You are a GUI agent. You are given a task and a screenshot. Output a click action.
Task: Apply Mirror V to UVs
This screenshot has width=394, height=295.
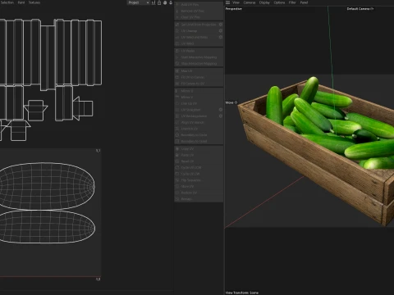click(x=199, y=97)
